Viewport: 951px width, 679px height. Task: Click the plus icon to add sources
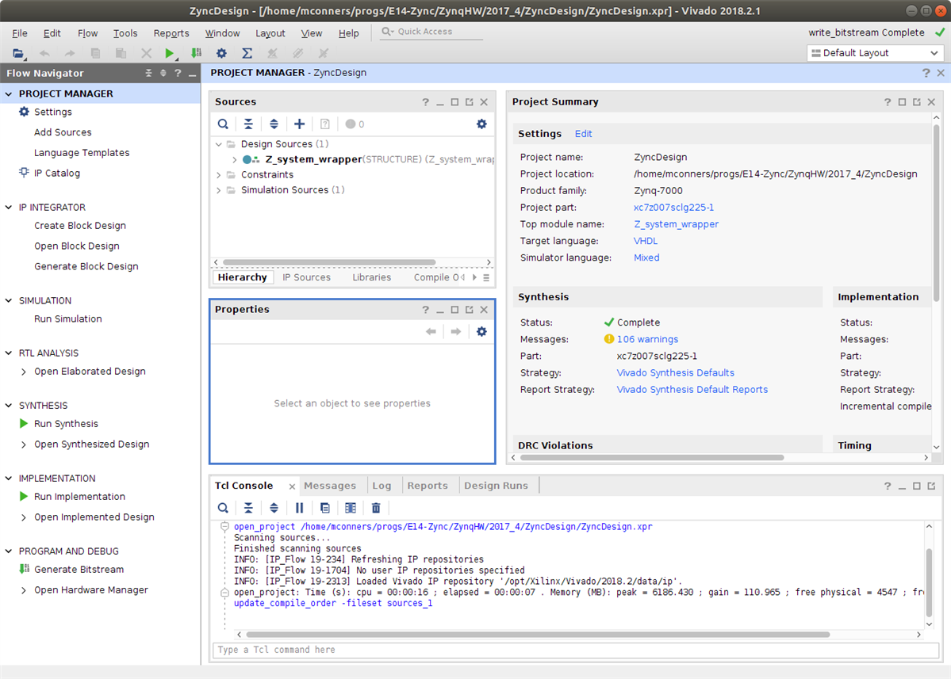click(x=299, y=124)
